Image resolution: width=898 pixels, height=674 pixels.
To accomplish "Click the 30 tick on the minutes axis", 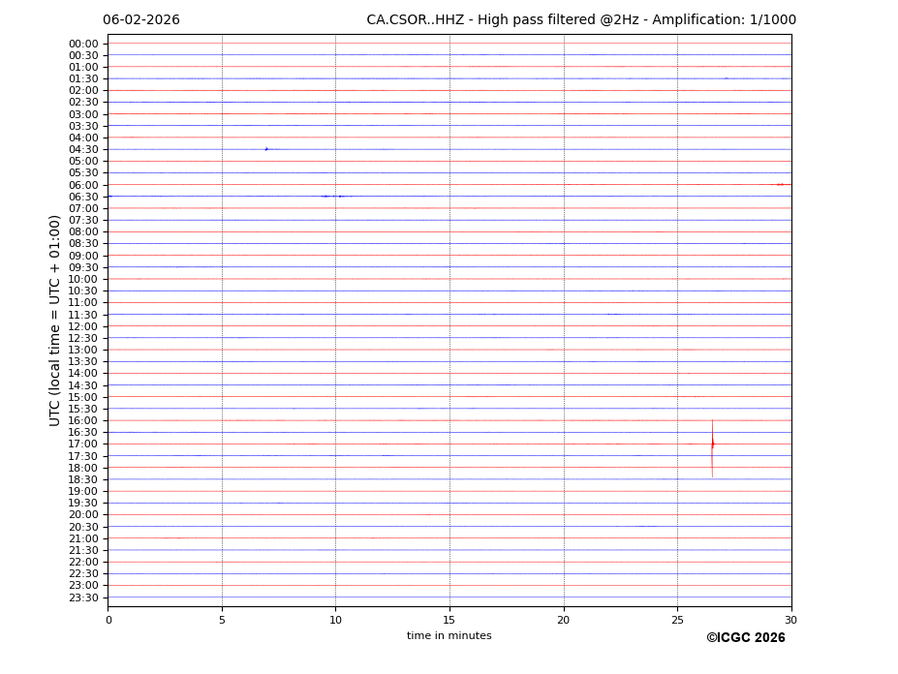I will point(790,620).
